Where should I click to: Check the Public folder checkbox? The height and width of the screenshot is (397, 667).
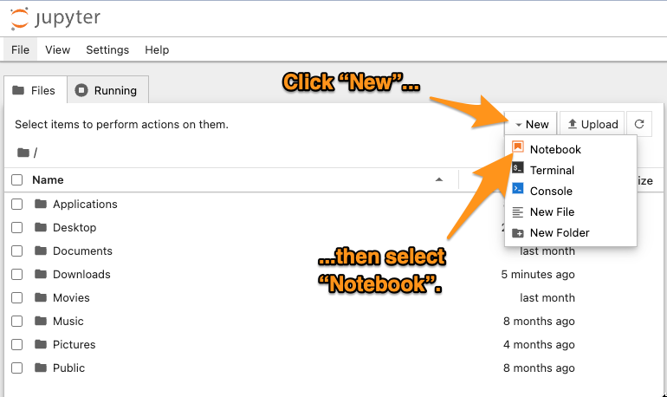(17, 368)
